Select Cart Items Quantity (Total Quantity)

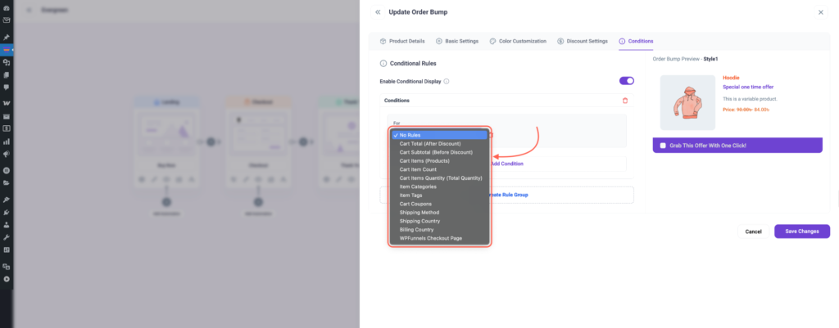click(439, 177)
